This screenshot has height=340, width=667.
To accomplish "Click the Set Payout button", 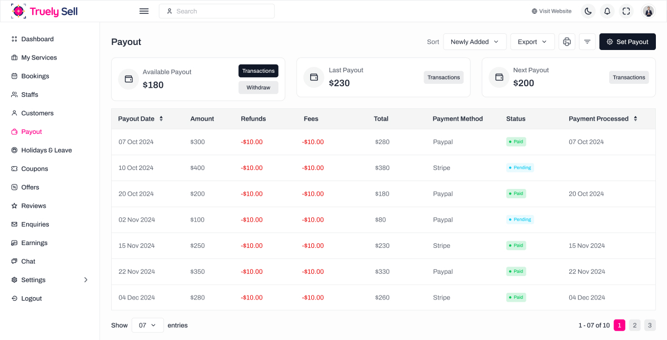I will tap(627, 42).
